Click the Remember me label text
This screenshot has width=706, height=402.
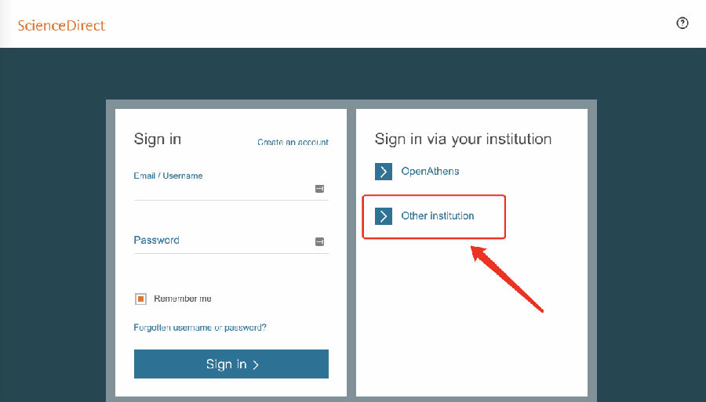(183, 299)
